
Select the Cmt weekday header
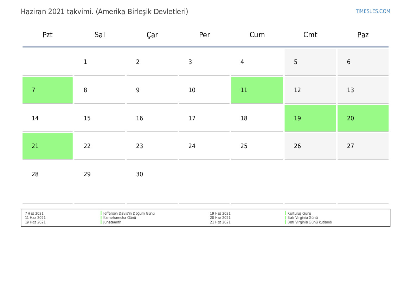pos(310,35)
